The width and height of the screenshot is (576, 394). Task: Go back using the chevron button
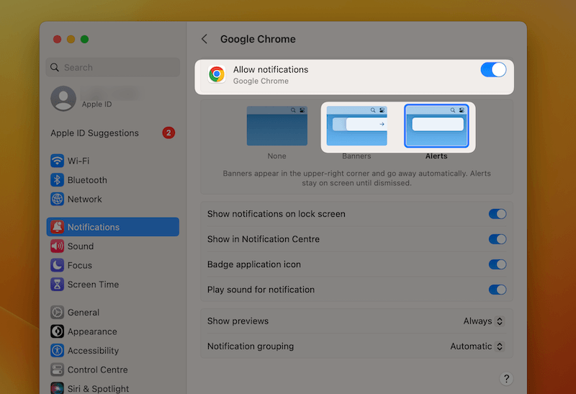[x=204, y=40]
